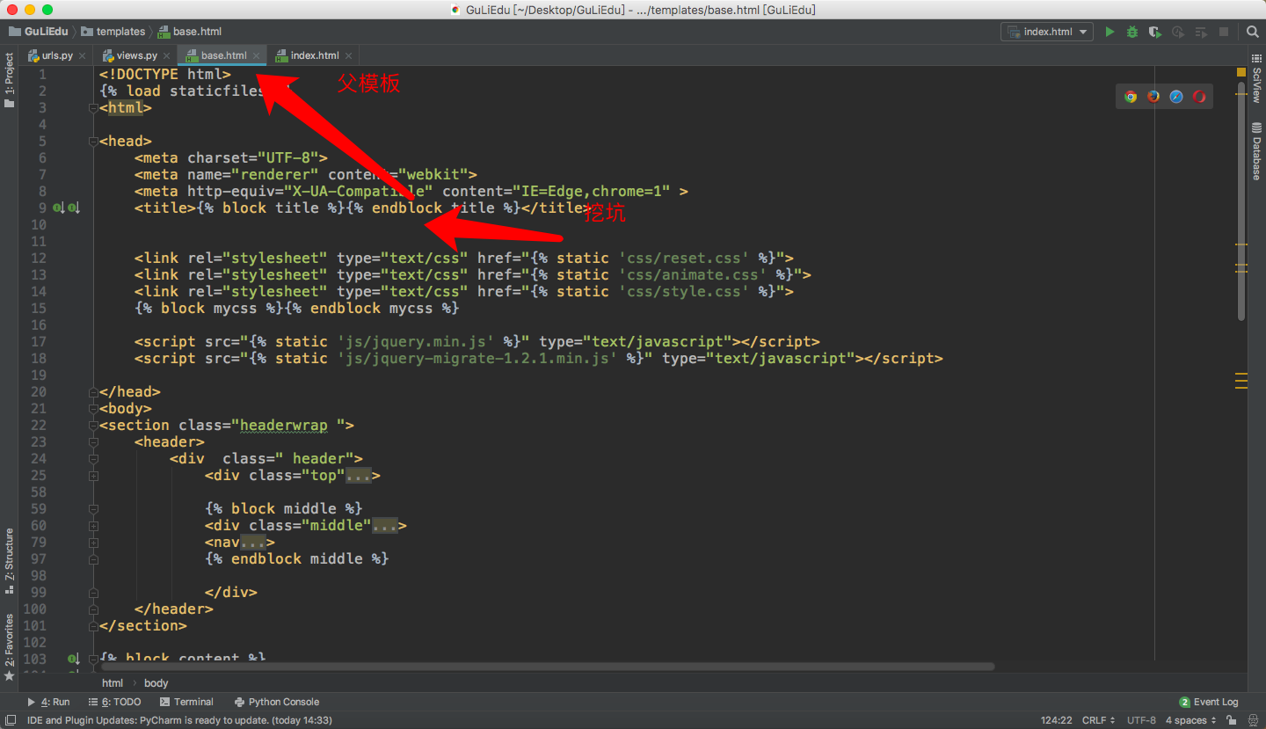Change the 4 spaces indent selector
1266x729 pixels.
(x=1191, y=720)
